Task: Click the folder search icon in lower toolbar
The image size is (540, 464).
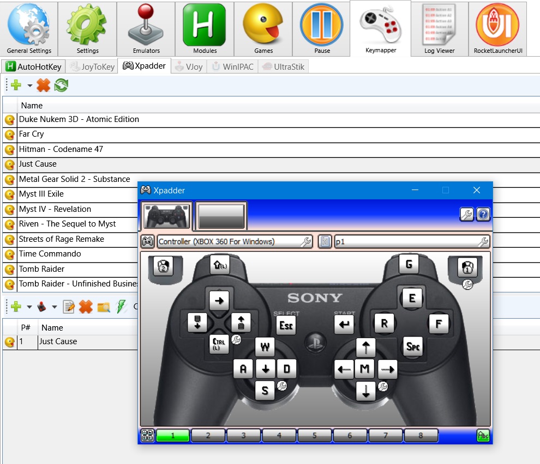Action: click(x=104, y=307)
